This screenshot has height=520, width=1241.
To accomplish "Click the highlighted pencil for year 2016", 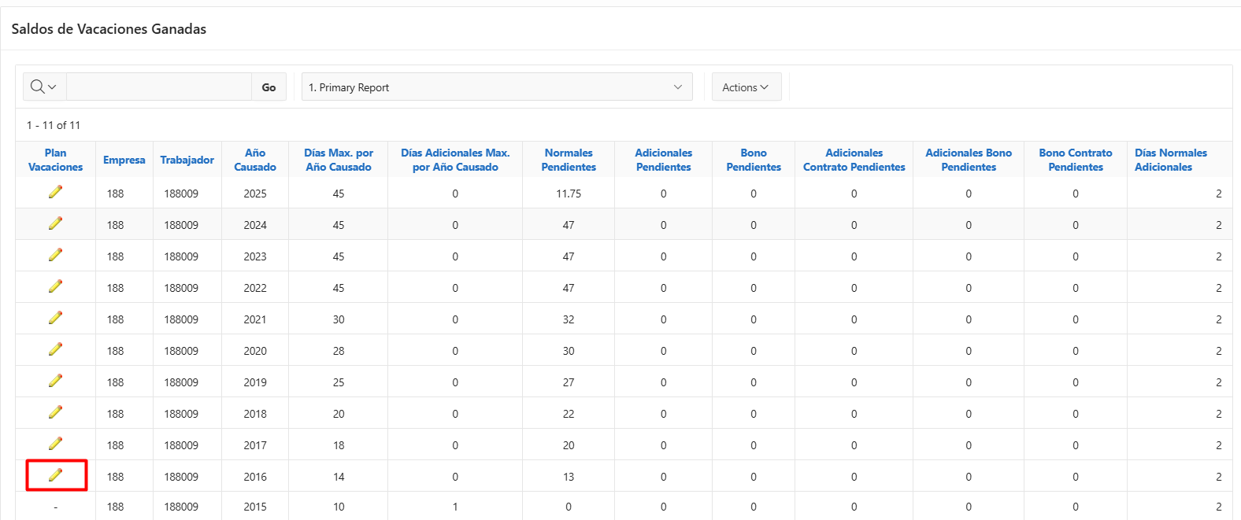I will [x=55, y=475].
